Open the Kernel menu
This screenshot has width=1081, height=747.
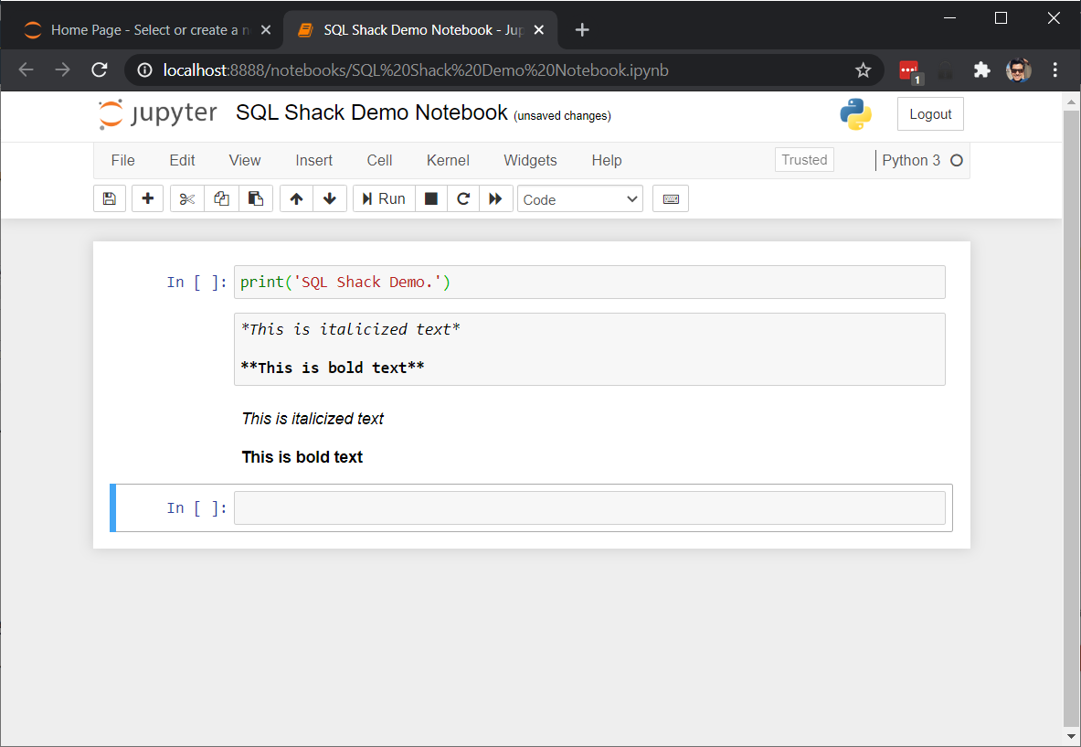(x=448, y=160)
